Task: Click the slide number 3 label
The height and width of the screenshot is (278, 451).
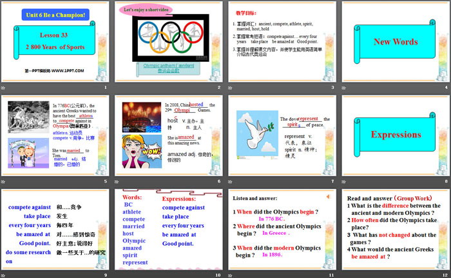Action: click(x=332, y=87)
